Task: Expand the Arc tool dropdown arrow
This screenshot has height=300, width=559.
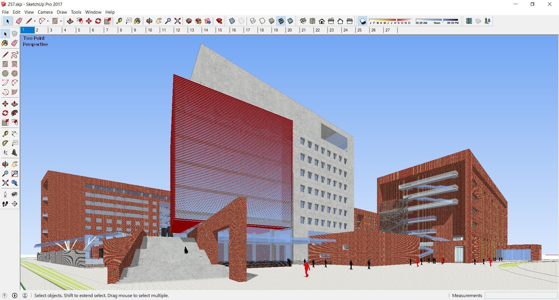Action: click(x=48, y=21)
